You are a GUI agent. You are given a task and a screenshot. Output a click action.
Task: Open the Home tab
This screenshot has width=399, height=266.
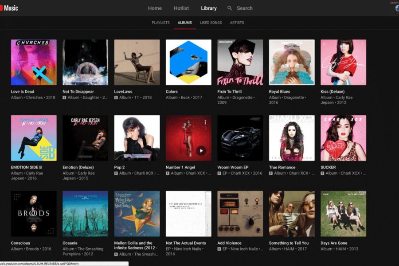tap(155, 8)
